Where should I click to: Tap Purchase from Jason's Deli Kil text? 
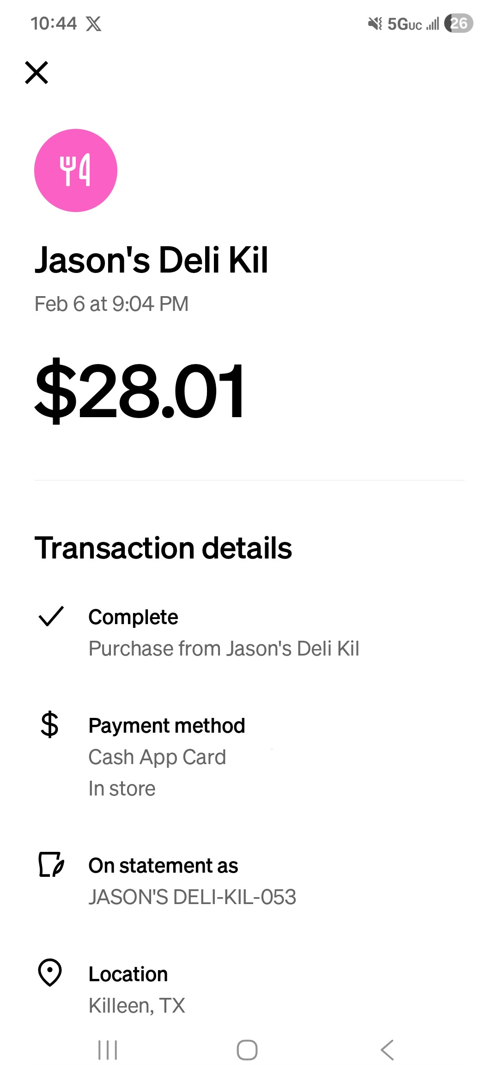(x=224, y=648)
